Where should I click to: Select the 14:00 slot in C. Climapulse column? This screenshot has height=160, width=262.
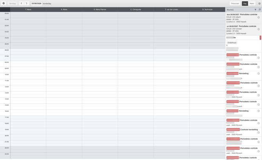136,101
